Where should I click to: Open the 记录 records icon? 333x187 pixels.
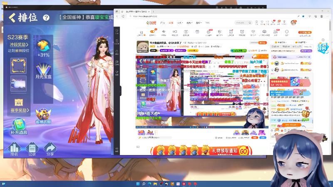coord(32,149)
